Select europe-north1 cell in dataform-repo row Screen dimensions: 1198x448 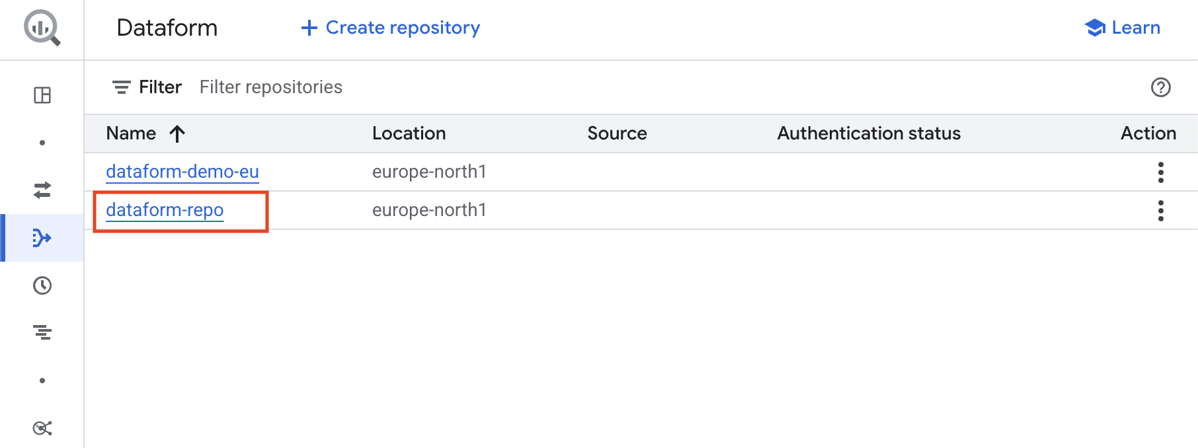(x=429, y=210)
